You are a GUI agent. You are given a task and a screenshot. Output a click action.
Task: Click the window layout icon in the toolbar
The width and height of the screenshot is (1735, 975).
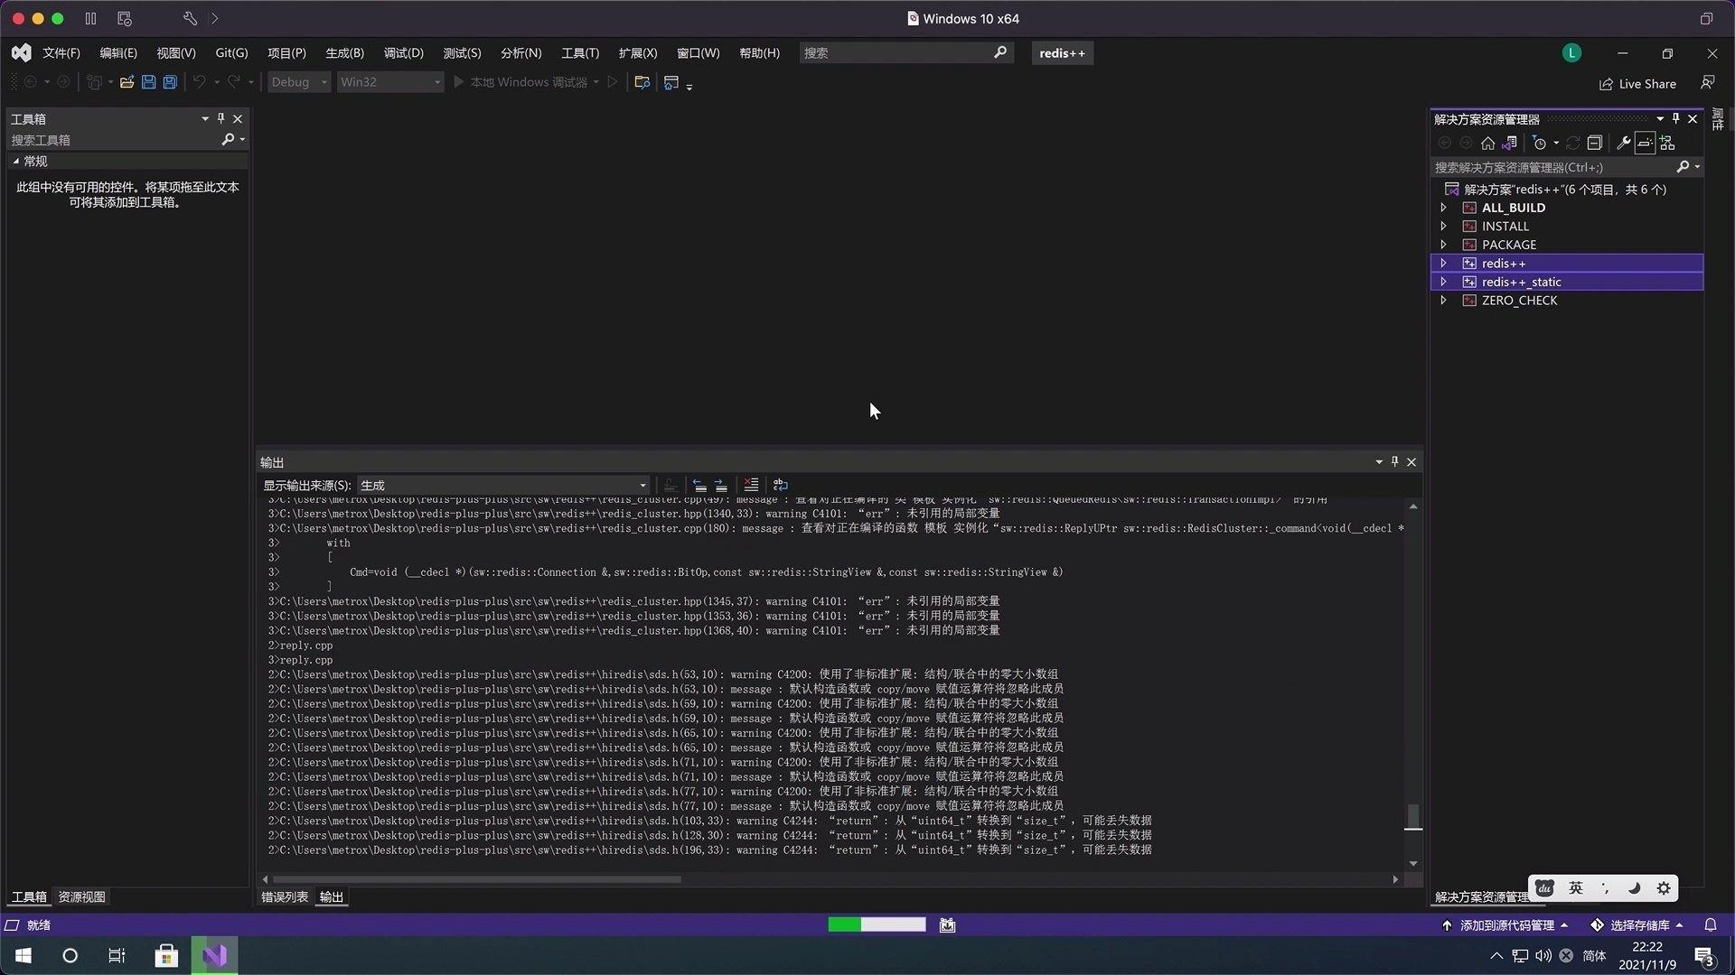[671, 82]
